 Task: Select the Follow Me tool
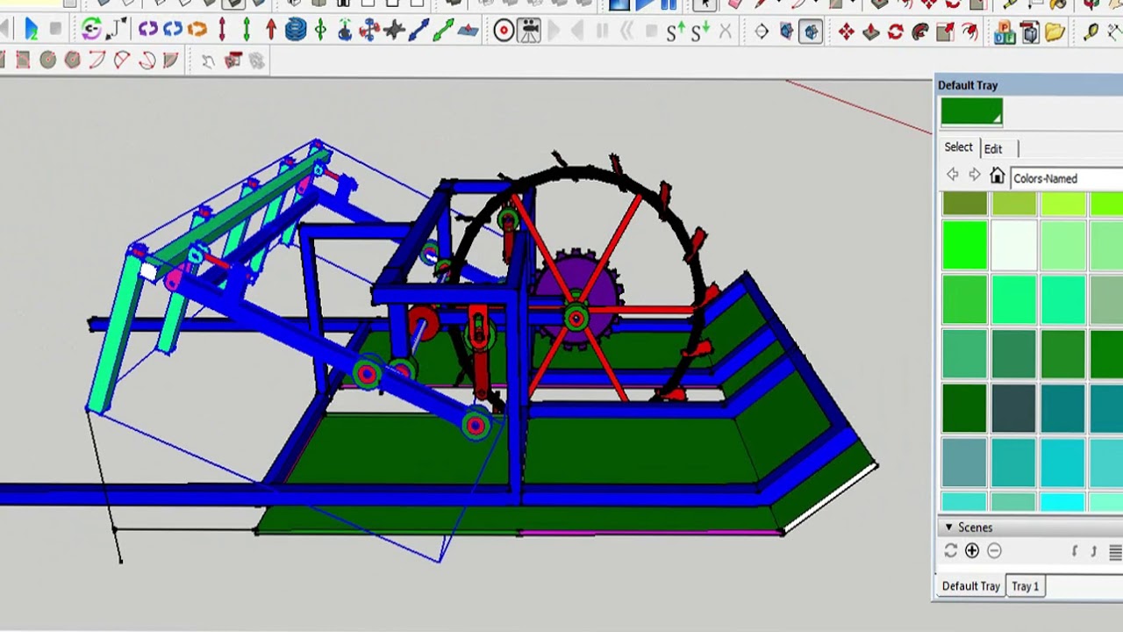(919, 32)
